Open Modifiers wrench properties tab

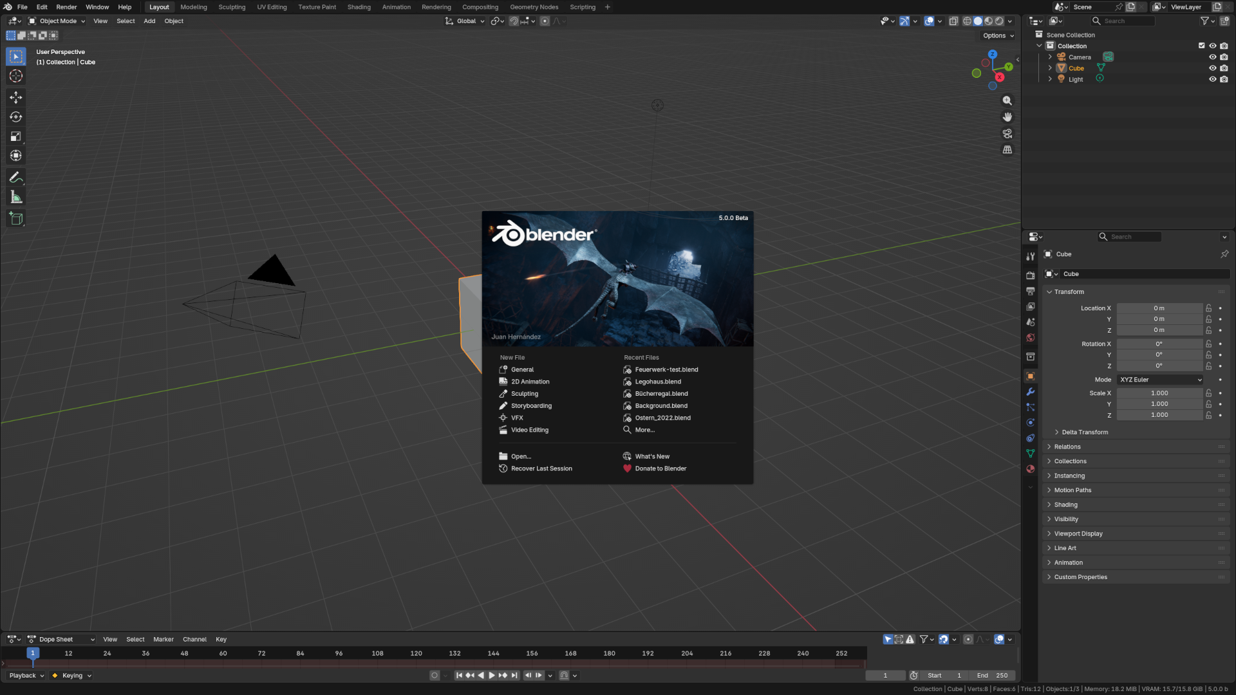[x=1031, y=392]
